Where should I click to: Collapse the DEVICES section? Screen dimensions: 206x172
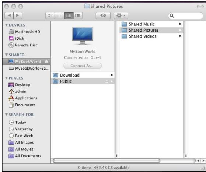point(6,25)
